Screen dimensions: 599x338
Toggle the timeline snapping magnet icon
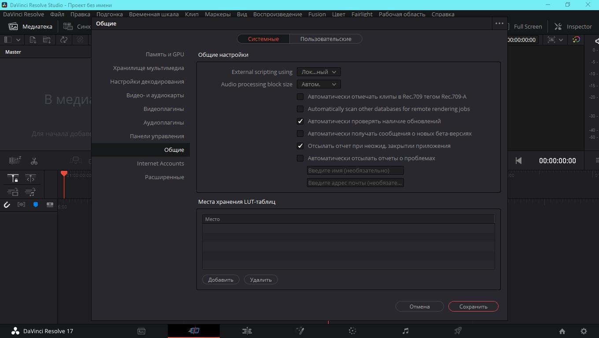tap(7, 205)
